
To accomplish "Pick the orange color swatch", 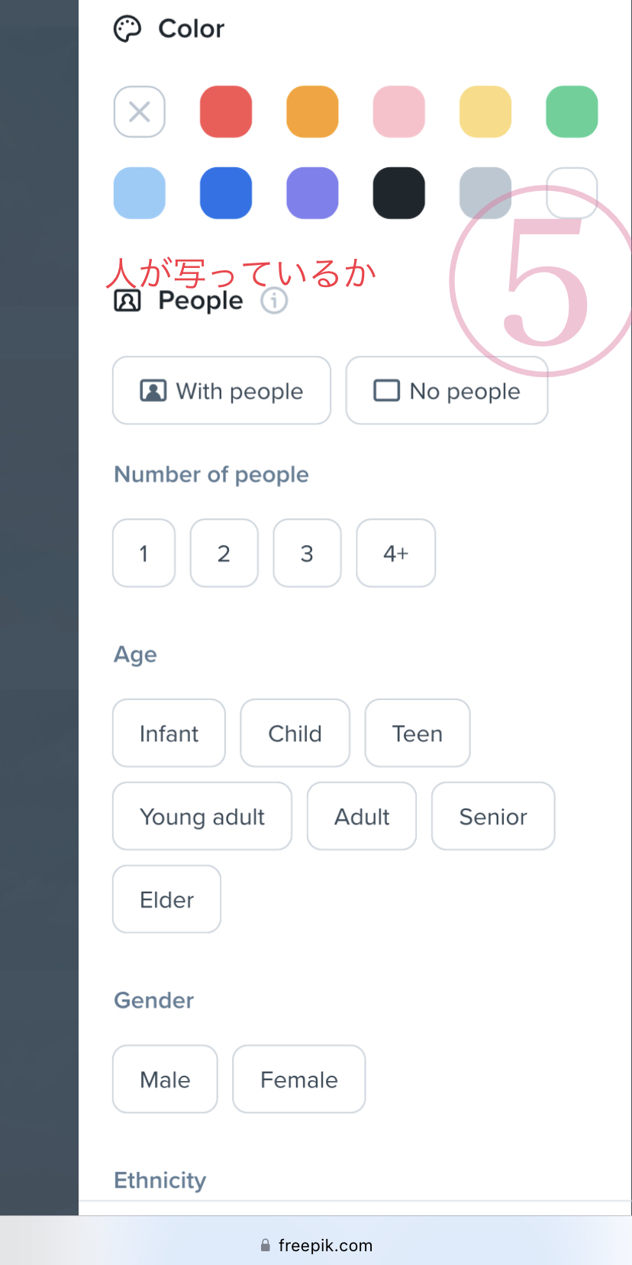I will point(312,112).
